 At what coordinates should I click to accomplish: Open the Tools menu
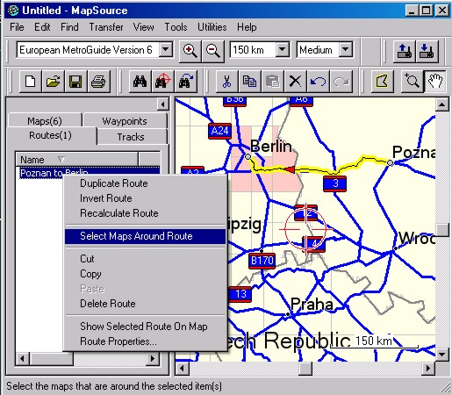176,27
